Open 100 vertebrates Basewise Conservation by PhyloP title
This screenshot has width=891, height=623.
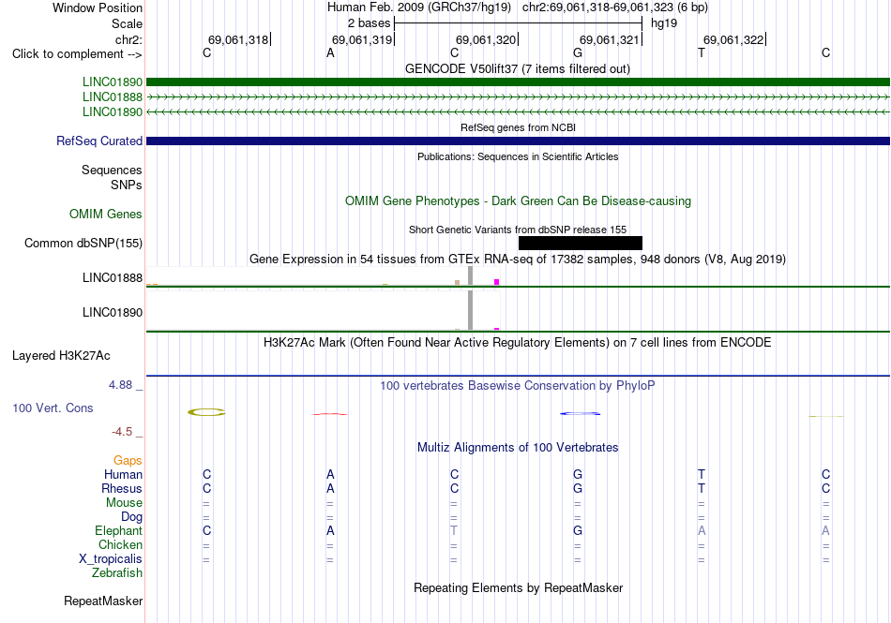click(517, 386)
